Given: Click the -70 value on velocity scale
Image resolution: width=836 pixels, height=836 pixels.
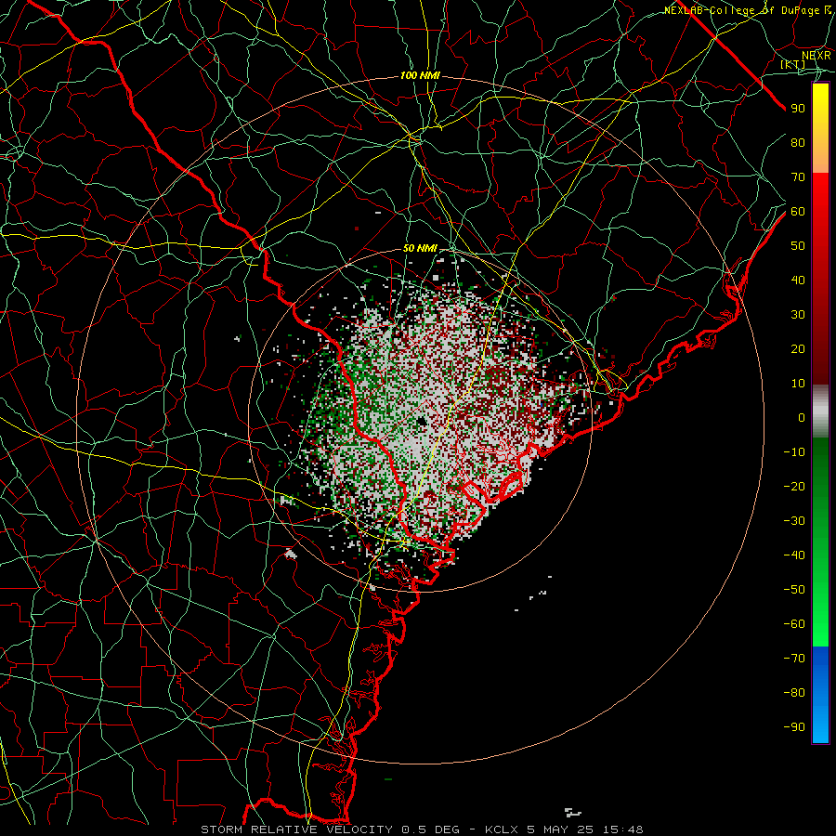Looking at the screenshot, I should point(794,659).
